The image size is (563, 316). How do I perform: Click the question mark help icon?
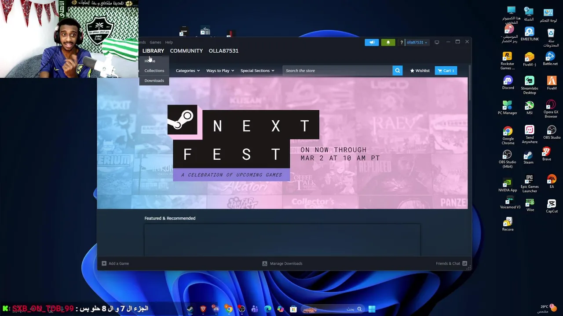pyautogui.click(x=402, y=42)
